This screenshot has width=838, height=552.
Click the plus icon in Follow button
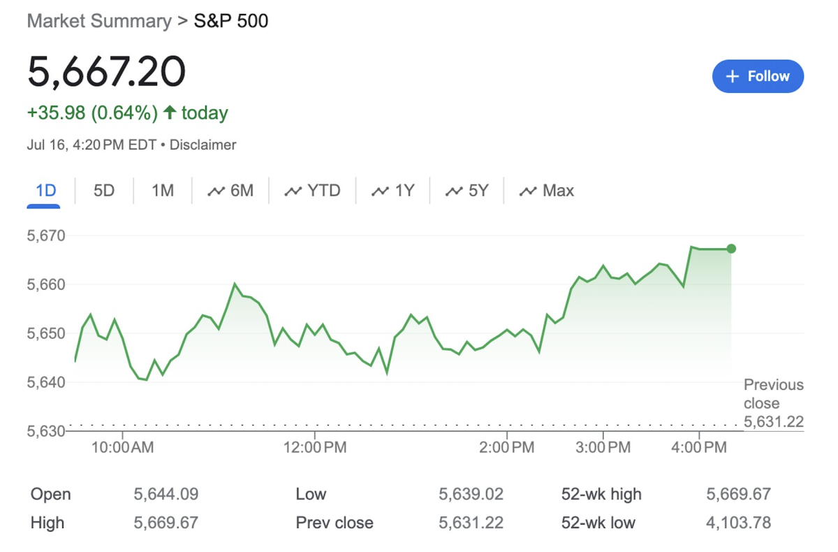731,76
